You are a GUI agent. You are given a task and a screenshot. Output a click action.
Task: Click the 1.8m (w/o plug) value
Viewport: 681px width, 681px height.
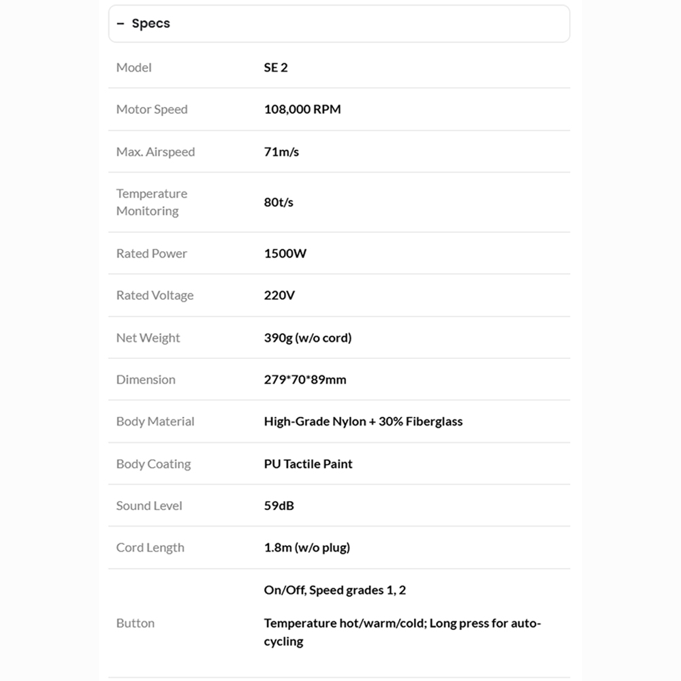[x=307, y=548]
